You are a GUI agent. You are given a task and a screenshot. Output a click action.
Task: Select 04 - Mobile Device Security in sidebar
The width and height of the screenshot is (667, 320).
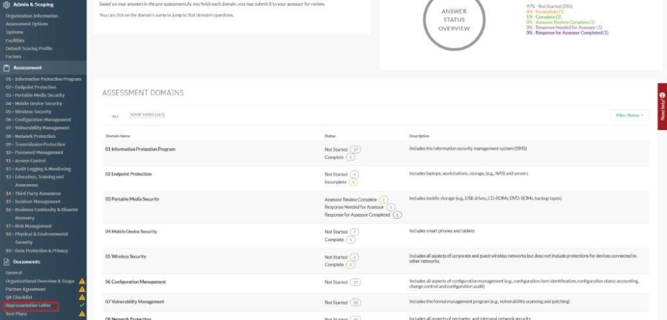(34, 103)
